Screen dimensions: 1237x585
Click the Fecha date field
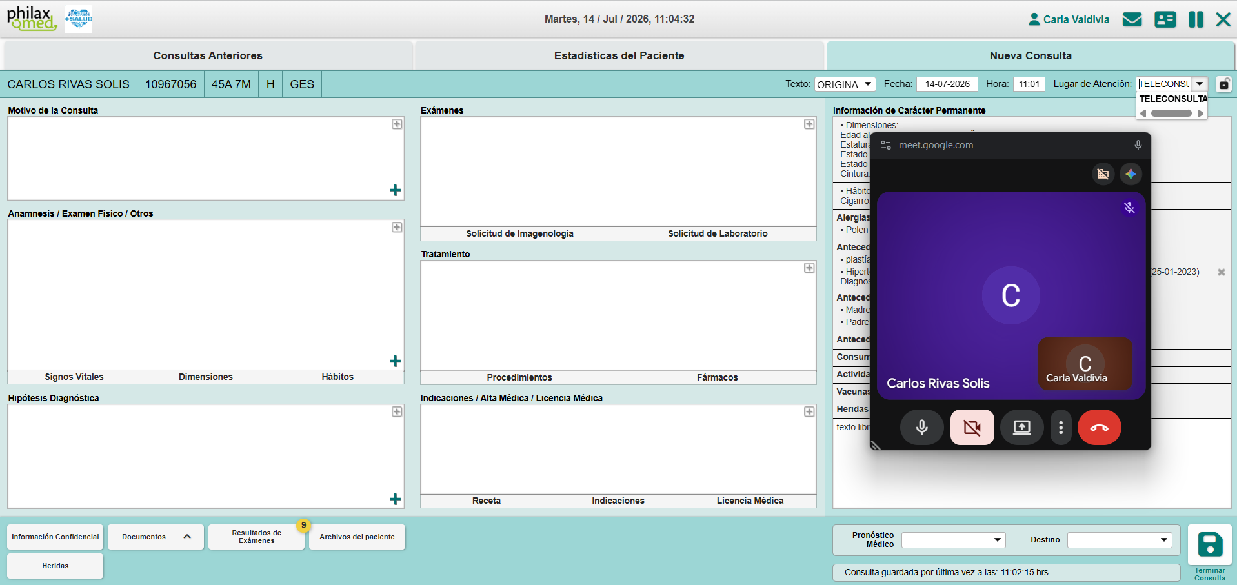click(947, 84)
